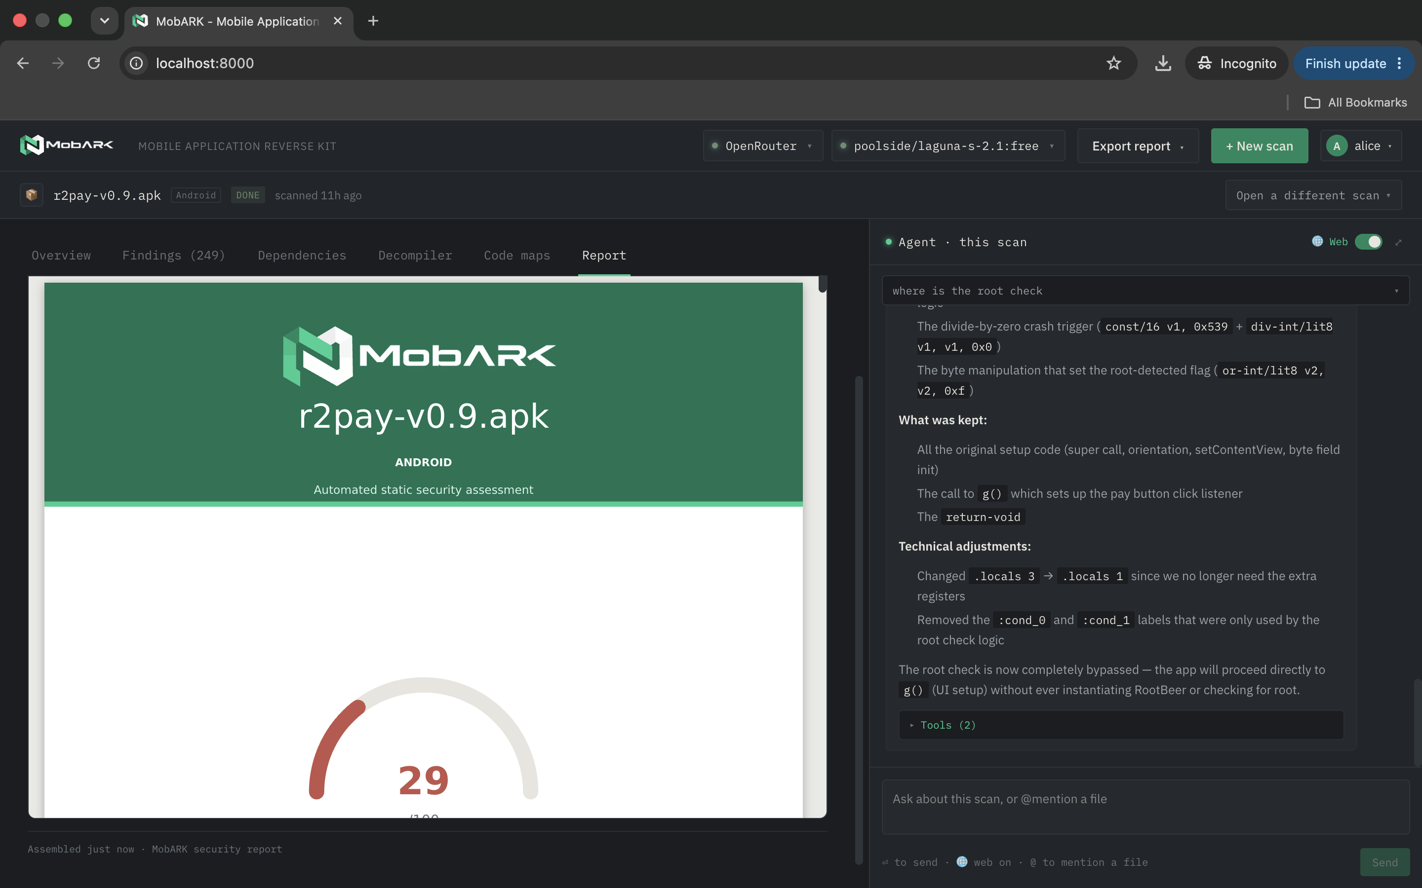Click the localhost:8000 address bar
1422x888 pixels.
[628, 64]
